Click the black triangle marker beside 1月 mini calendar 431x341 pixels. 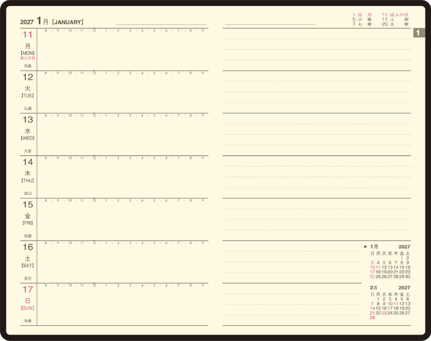365,247
